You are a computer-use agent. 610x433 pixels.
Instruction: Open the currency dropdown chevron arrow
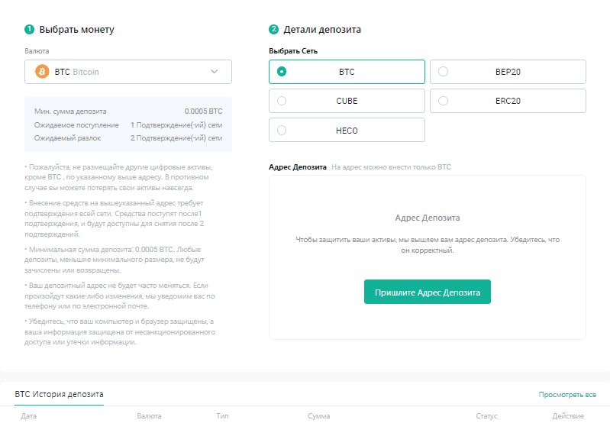point(215,72)
